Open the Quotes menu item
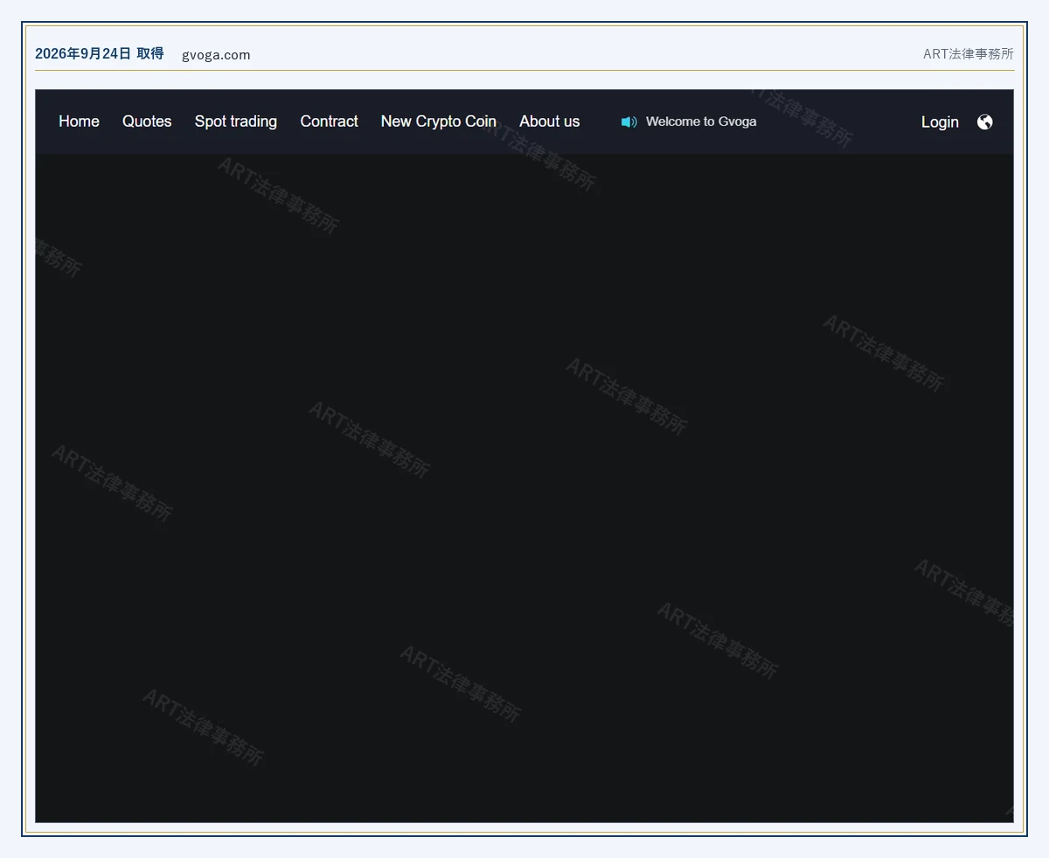The image size is (1049, 858). [x=147, y=121]
